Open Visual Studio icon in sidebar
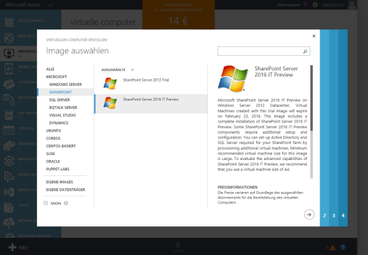The width and height of the screenshot is (368, 255). [9, 192]
